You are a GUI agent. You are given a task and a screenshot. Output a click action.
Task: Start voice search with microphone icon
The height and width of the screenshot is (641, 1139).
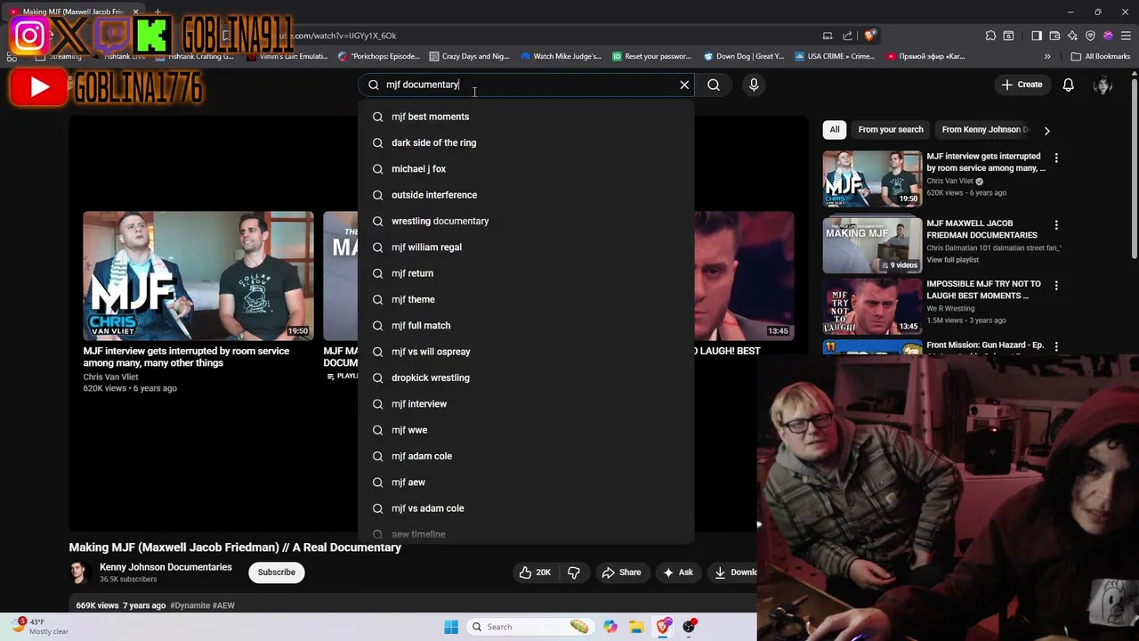pyautogui.click(x=754, y=85)
